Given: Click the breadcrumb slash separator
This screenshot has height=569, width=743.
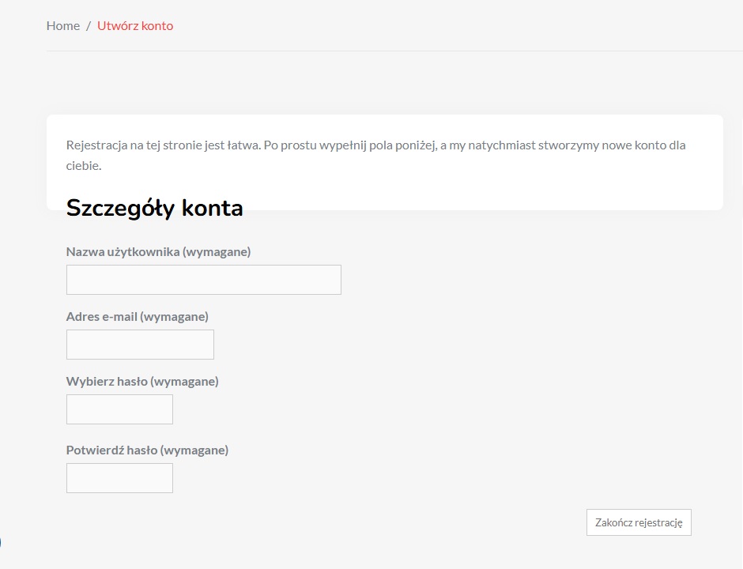Looking at the screenshot, I should pos(89,25).
